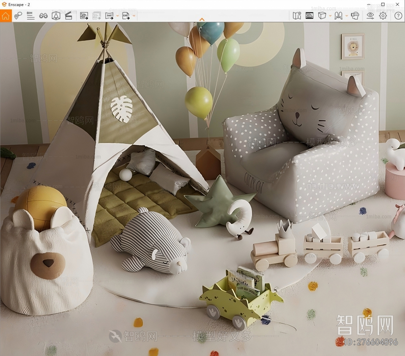Image resolution: width=405 pixels, height=356 pixels.
Task: Open Collaborative Annotations speech-pin tool
Action: [x=18, y=16]
